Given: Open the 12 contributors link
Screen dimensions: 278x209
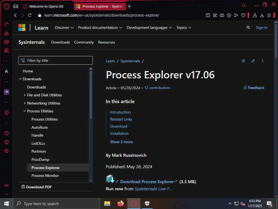Looking at the screenshot, I should [x=157, y=88].
